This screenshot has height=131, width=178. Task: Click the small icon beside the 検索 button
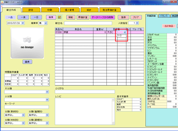(60, 17)
